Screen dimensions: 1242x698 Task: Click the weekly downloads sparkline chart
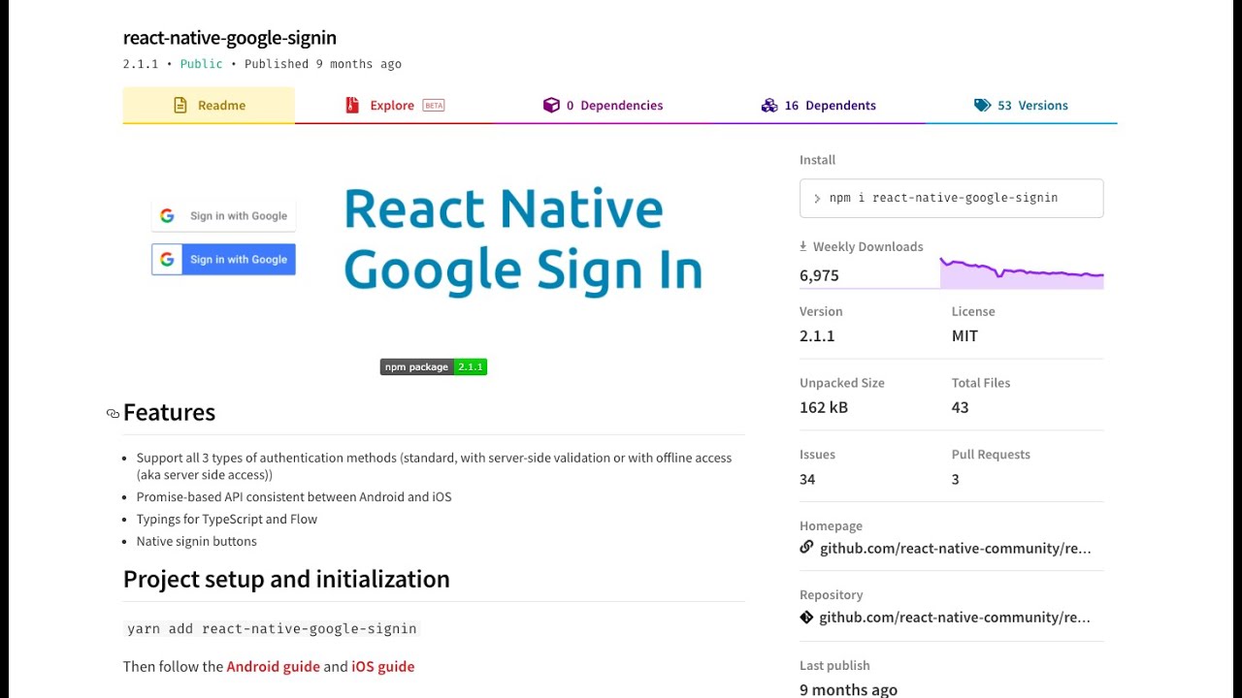(1022, 273)
